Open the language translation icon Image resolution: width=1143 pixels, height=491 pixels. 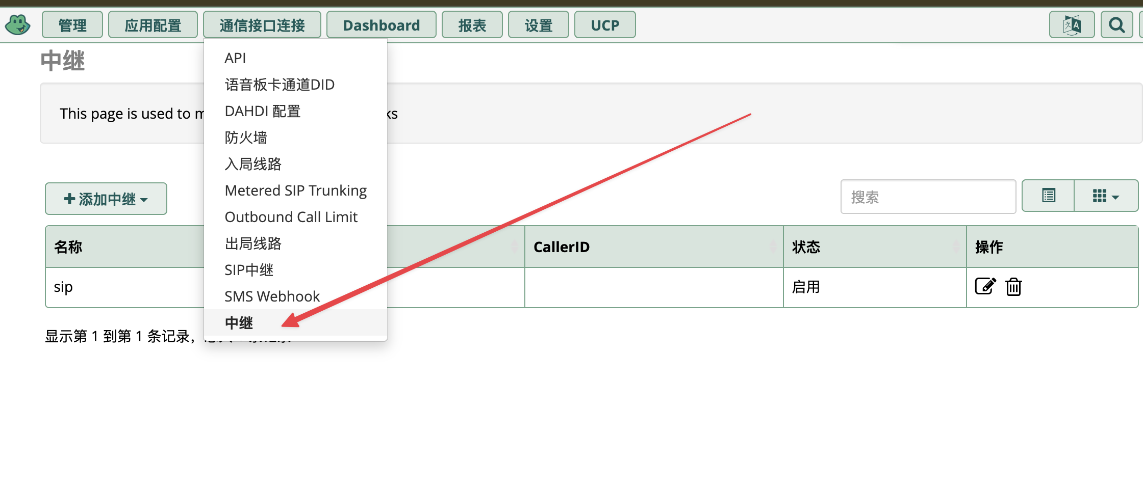[1072, 24]
